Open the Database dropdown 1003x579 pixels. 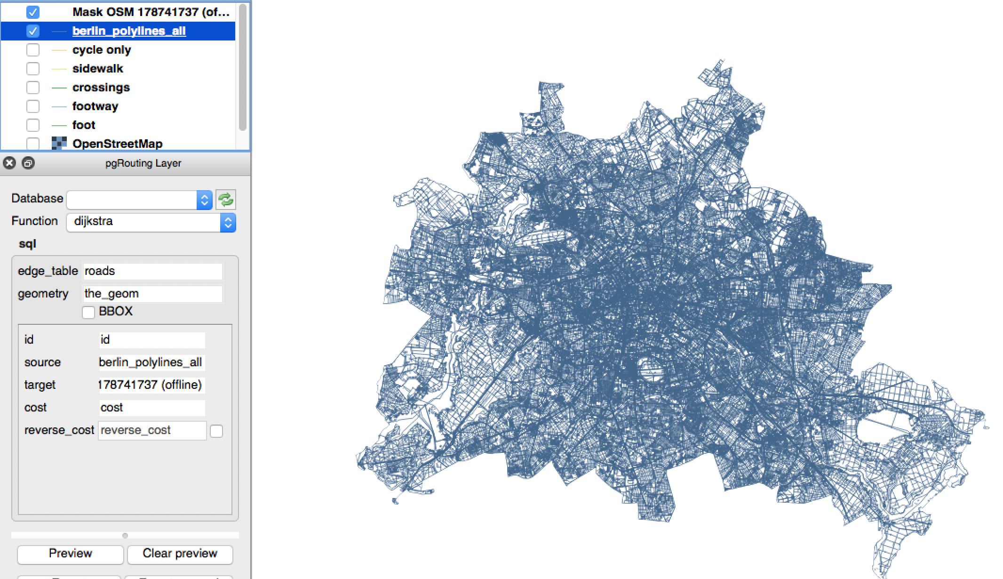point(140,200)
